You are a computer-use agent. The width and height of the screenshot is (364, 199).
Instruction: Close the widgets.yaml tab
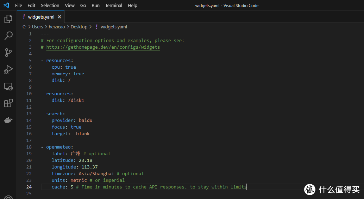coord(59,17)
